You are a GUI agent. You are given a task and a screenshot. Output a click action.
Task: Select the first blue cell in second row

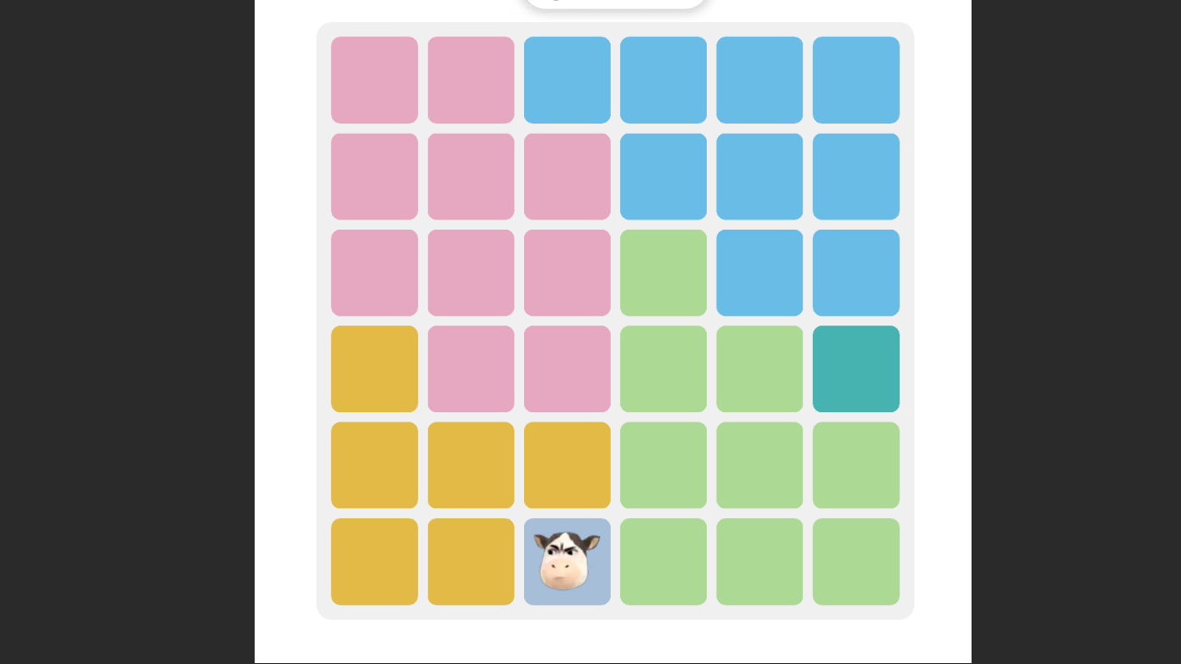tap(663, 176)
